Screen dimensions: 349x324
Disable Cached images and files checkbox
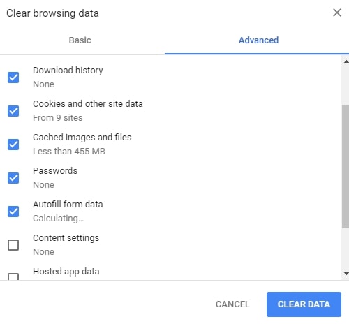pos(13,145)
